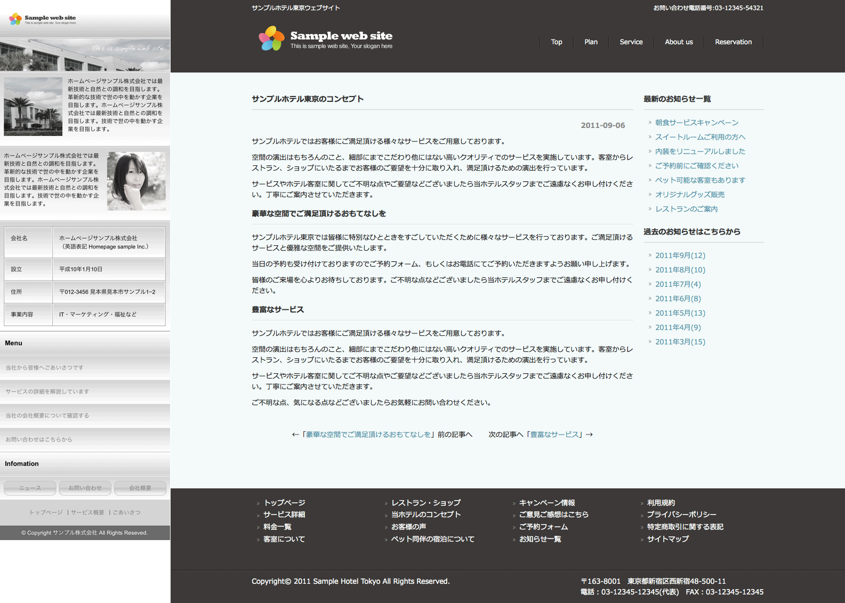Image resolution: width=845 pixels, height=603 pixels.
Task: Go to next article 豊富なサービス link
Action: [x=556, y=435]
